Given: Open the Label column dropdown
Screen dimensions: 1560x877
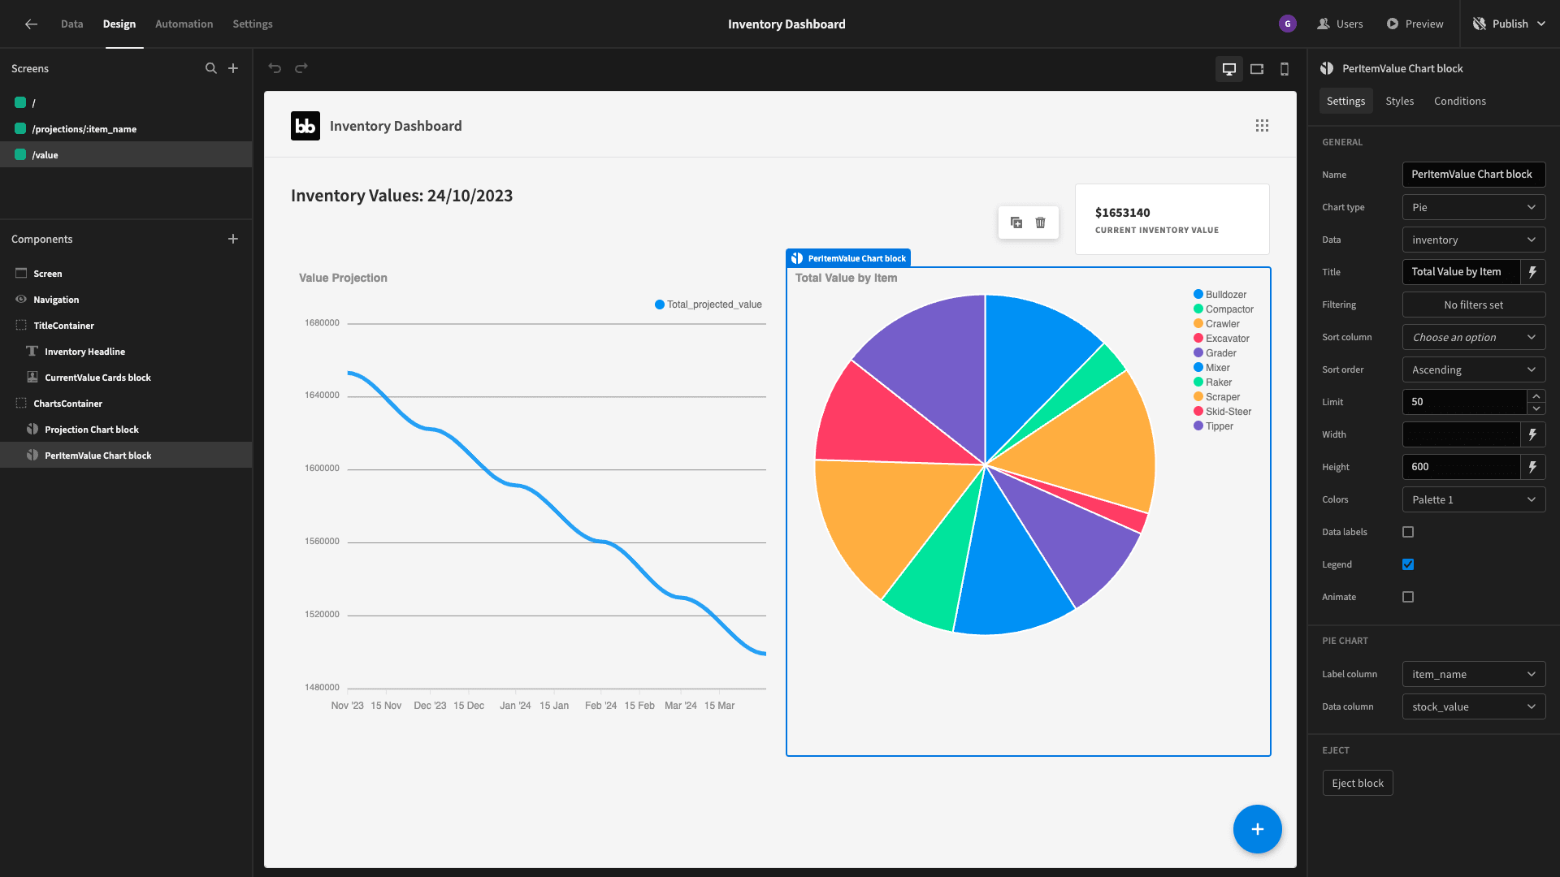Looking at the screenshot, I should click(1474, 674).
